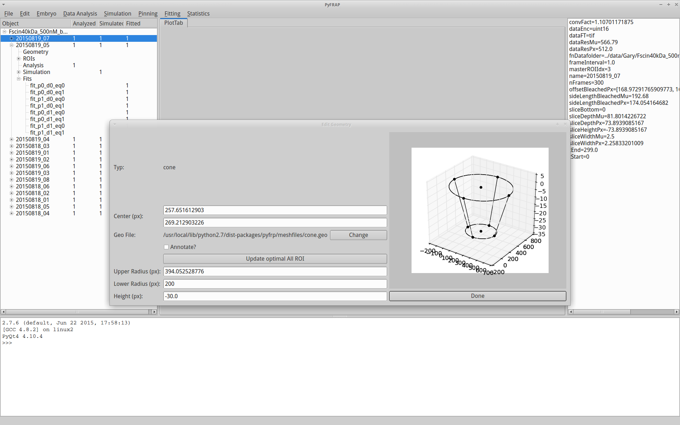Image resolution: width=680 pixels, height=425 pixels.
Task: Select the 20150818_05 embryo row
Action: point(33,206)
